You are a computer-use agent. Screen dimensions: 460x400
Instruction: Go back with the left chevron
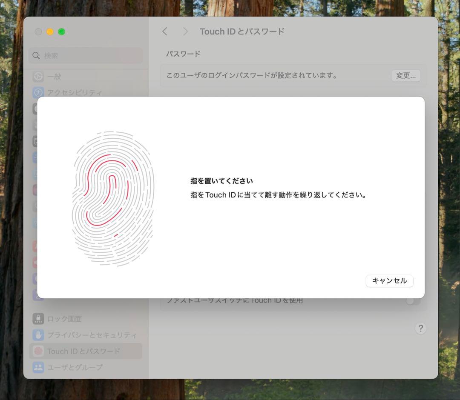(x=165, y=31)
